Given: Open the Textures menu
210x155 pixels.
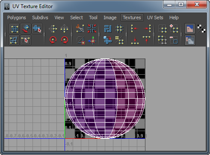Looking at the screenshot, I should click(132, 18).
